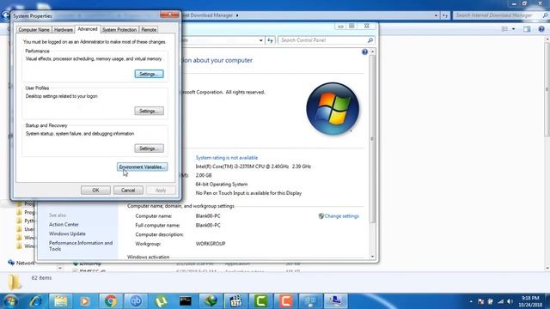The width and height of the screenshot is (550, 309).
Task: Open Explorer address bar history dropdown
Action: click(436, 15)
